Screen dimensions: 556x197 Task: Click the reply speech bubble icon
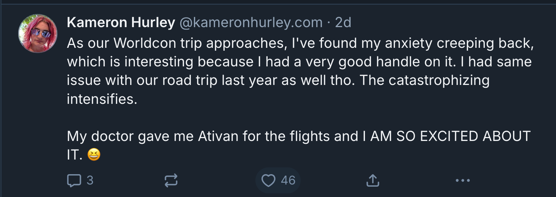point(74,180)
